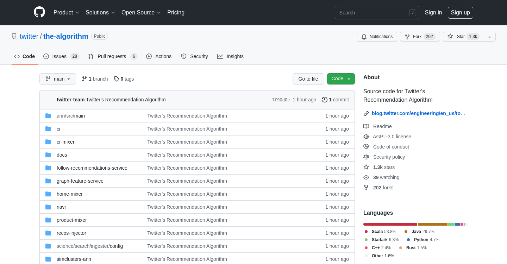507x264 pixels.
Task: Click the Java segment in language bar
Action: 433,224
